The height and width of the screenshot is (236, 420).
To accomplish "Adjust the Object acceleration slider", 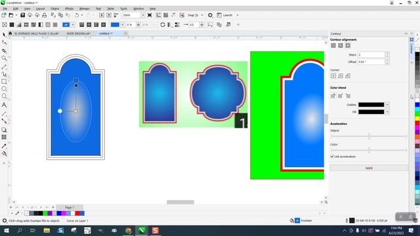I will [x=369, y=136].
